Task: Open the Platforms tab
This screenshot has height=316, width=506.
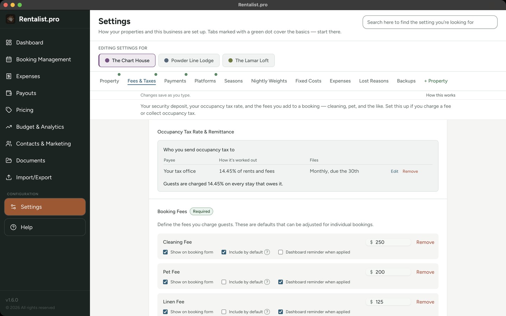Action: [205, 81]
